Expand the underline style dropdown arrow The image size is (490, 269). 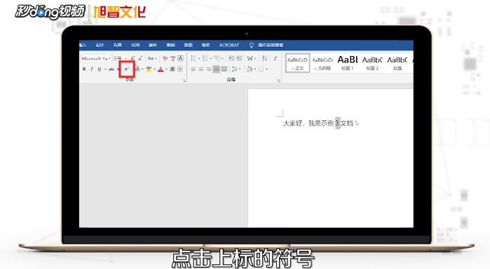pos(105,69)
